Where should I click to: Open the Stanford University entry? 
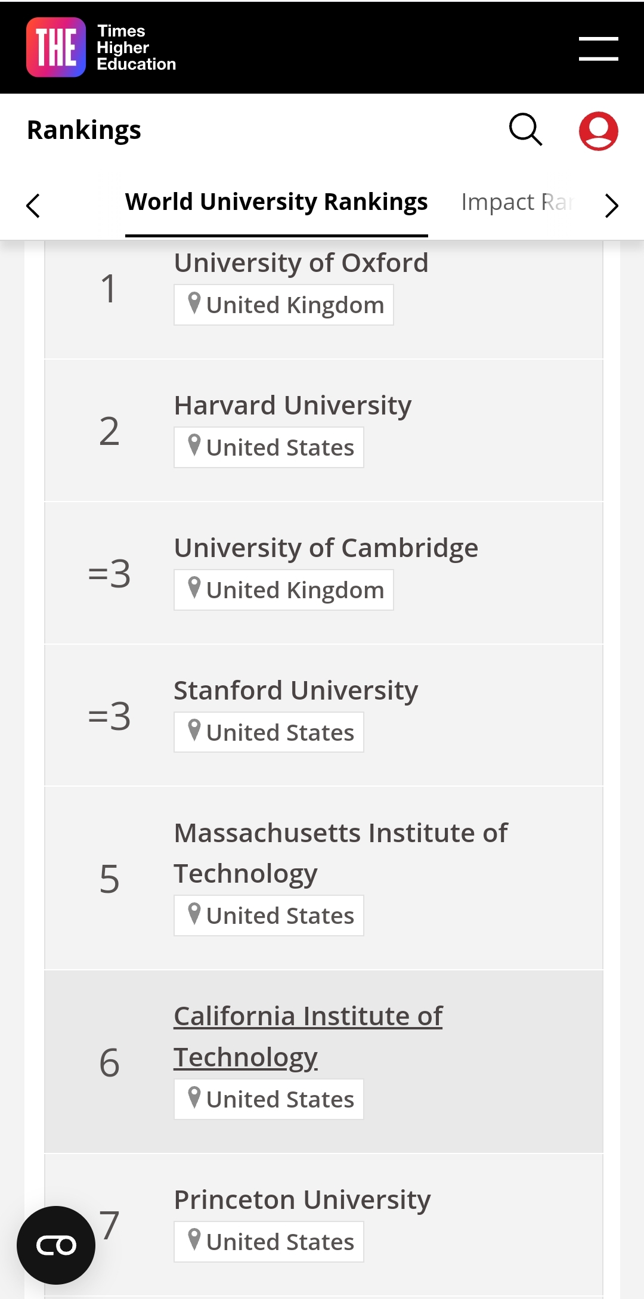296,691
